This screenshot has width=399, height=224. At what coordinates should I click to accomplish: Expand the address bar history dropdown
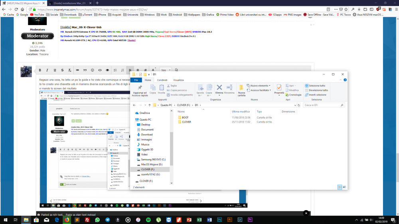coord(295,105)
